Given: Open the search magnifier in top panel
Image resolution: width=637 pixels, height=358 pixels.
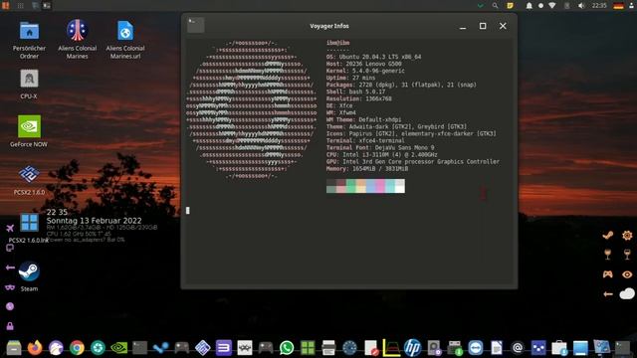Looking at the screenshot, I should coord(495,6).
